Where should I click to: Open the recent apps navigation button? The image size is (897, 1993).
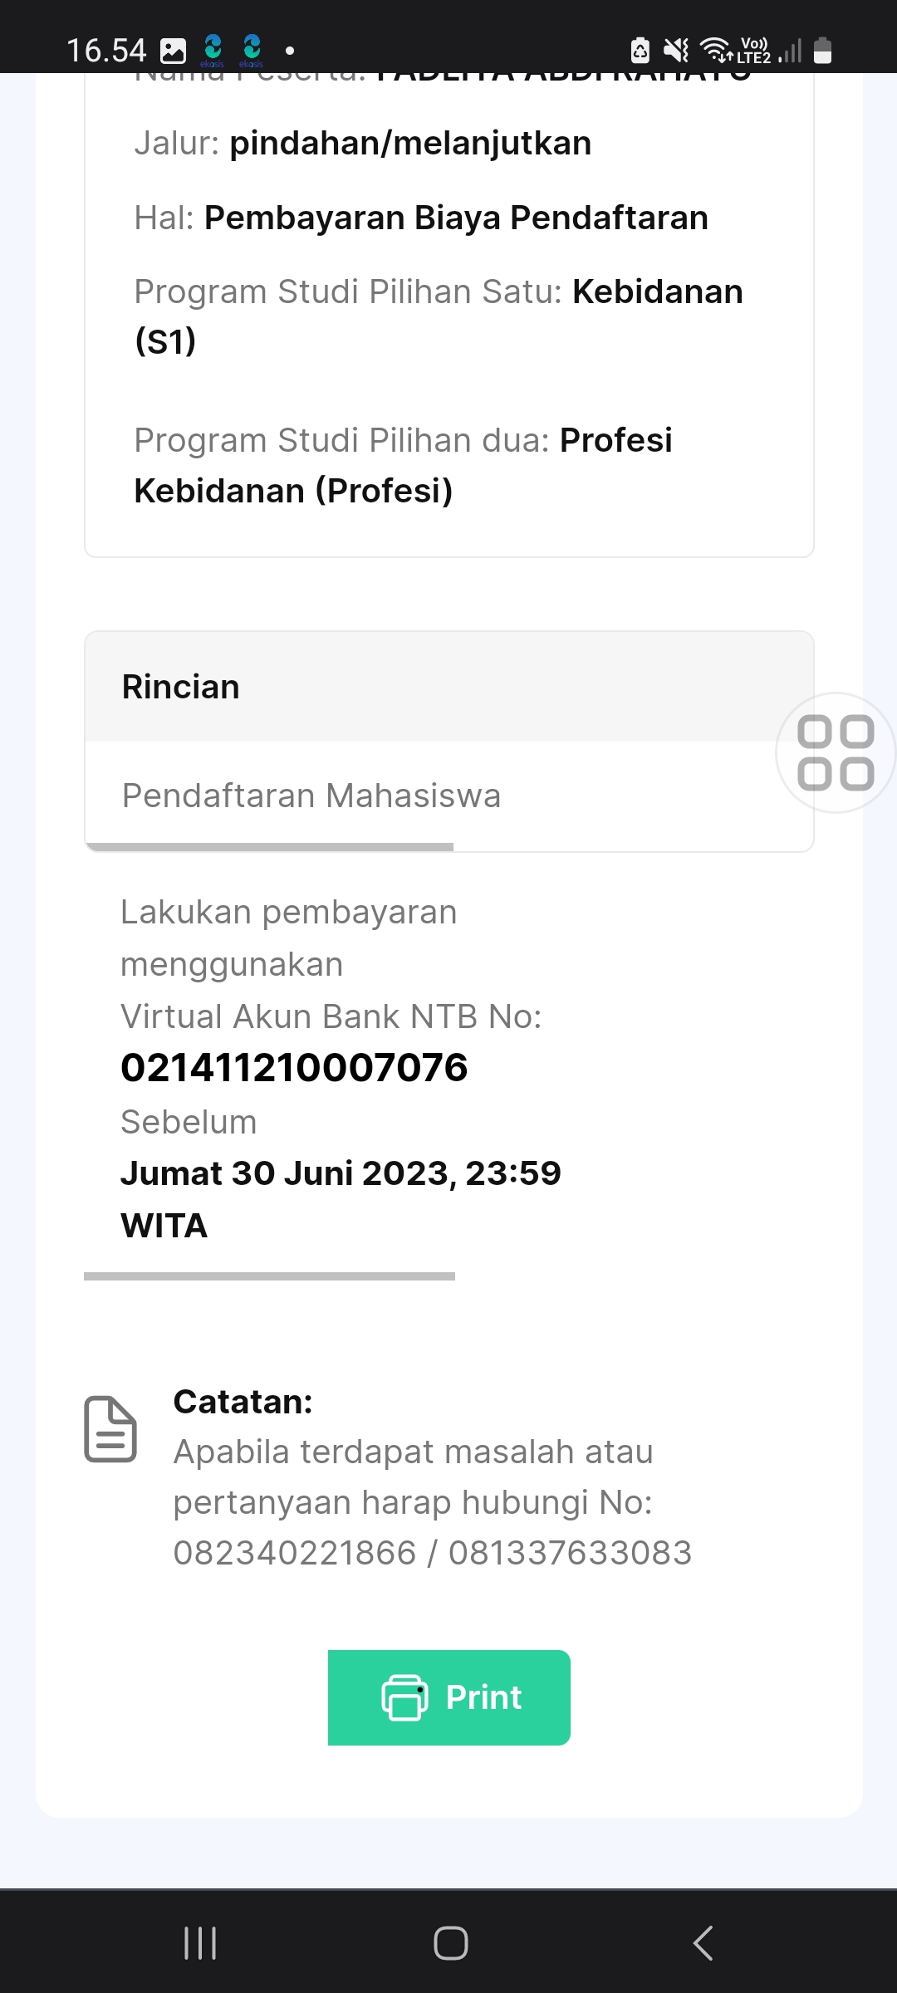(x=200, y=1943)
